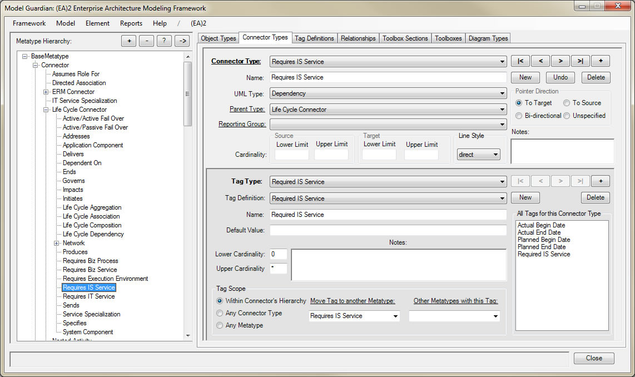Expand the Network tree node

tap(57, 244)
